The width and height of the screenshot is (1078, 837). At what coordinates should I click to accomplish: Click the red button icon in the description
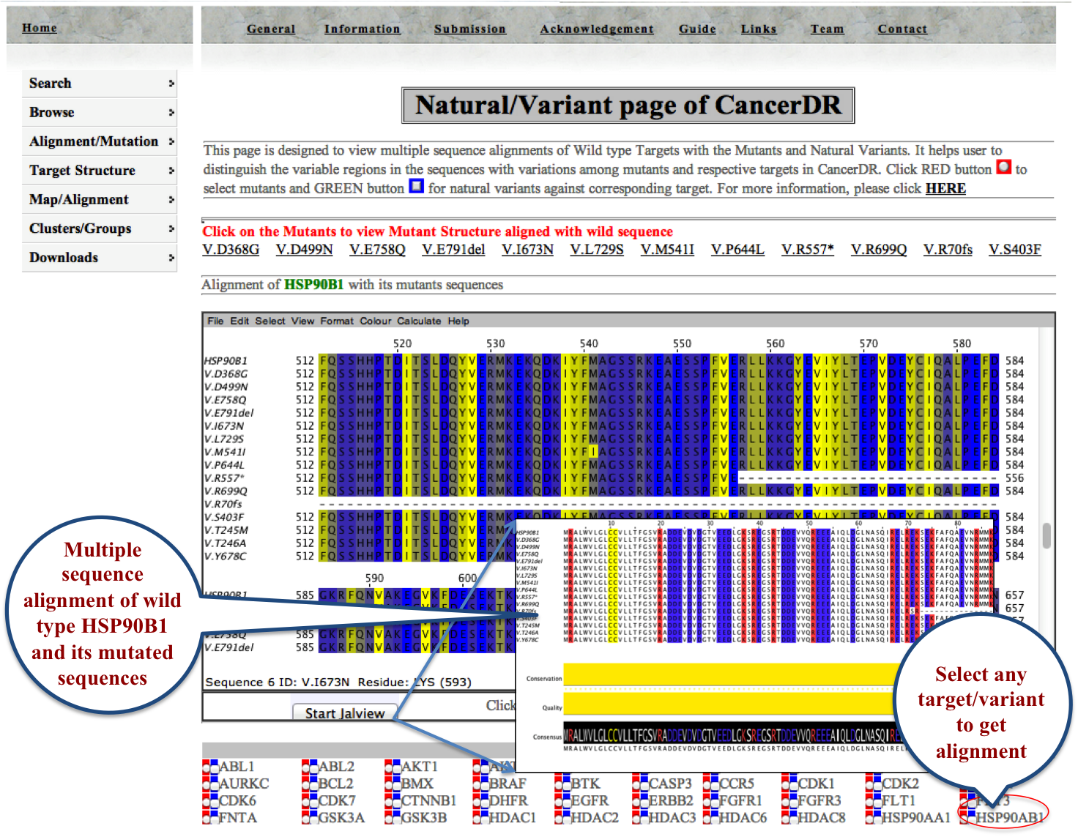pos(1003,168)
